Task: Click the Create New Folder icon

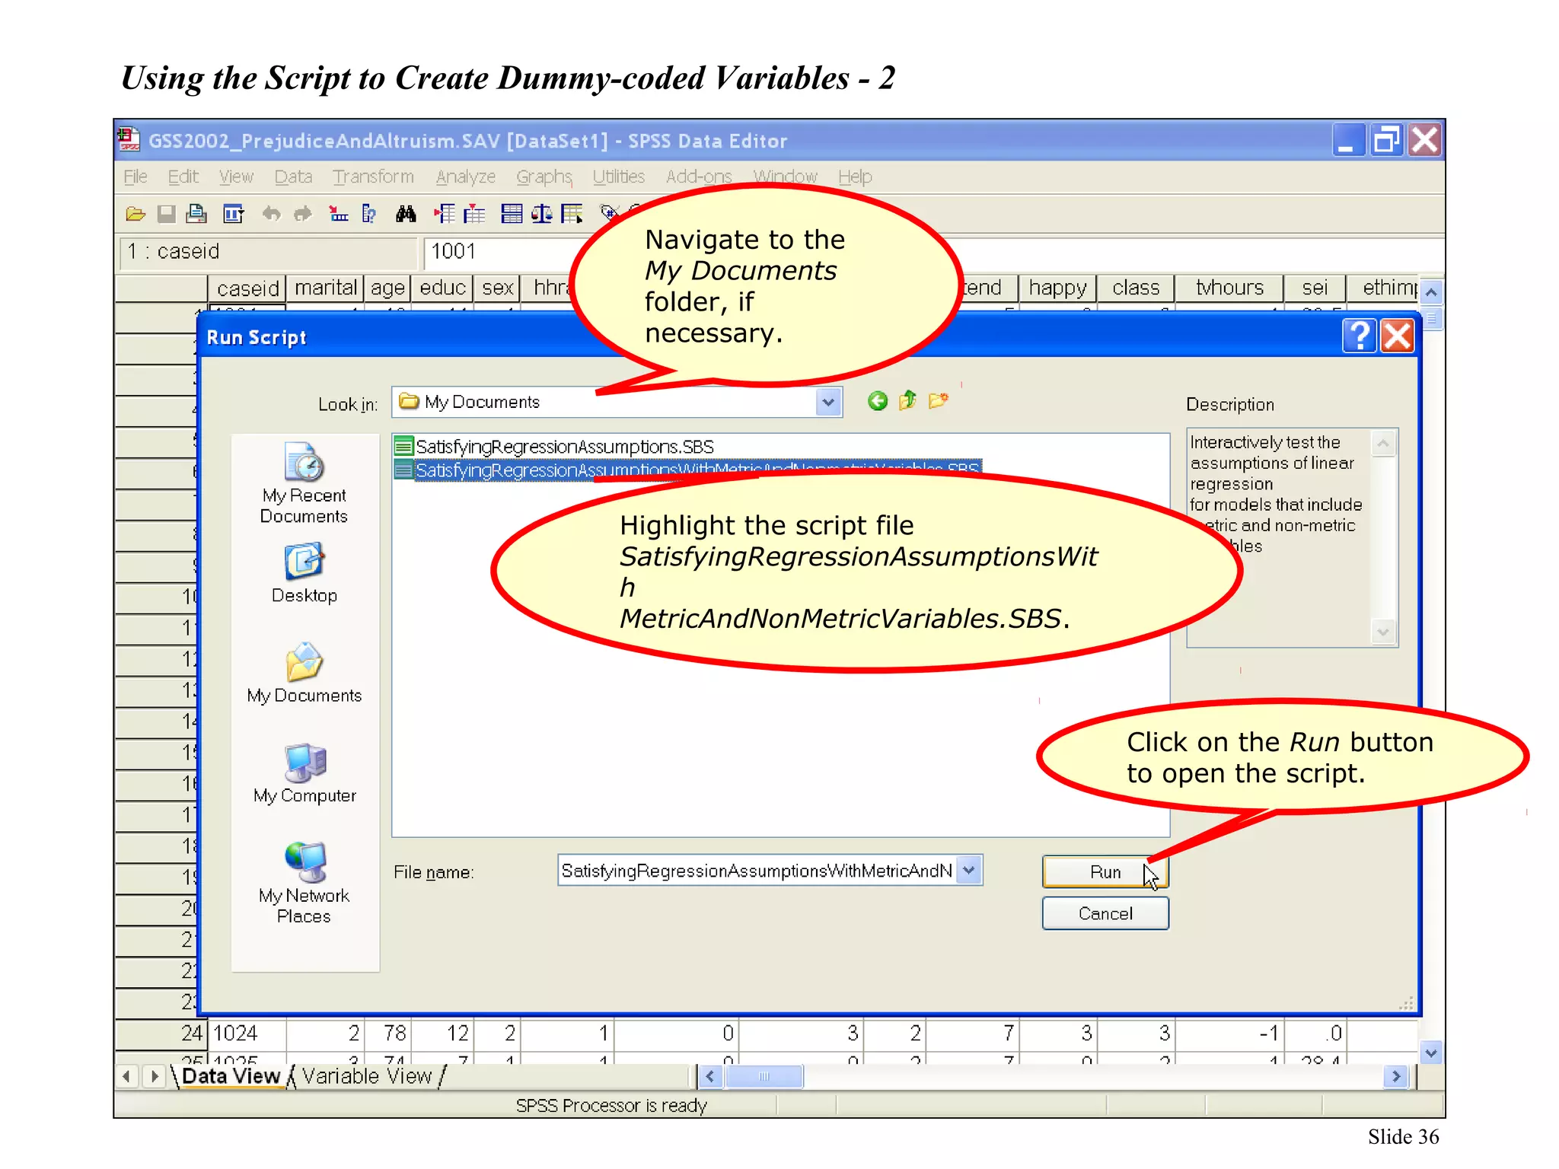Action: point(939,400)
